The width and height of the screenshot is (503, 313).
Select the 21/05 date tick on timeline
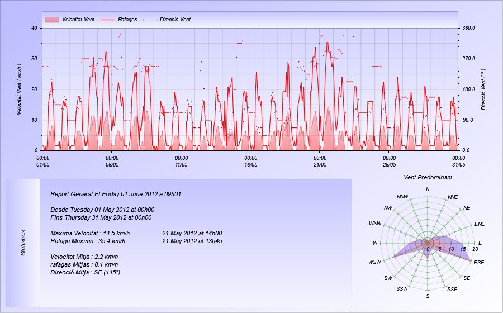coord(320,162)
